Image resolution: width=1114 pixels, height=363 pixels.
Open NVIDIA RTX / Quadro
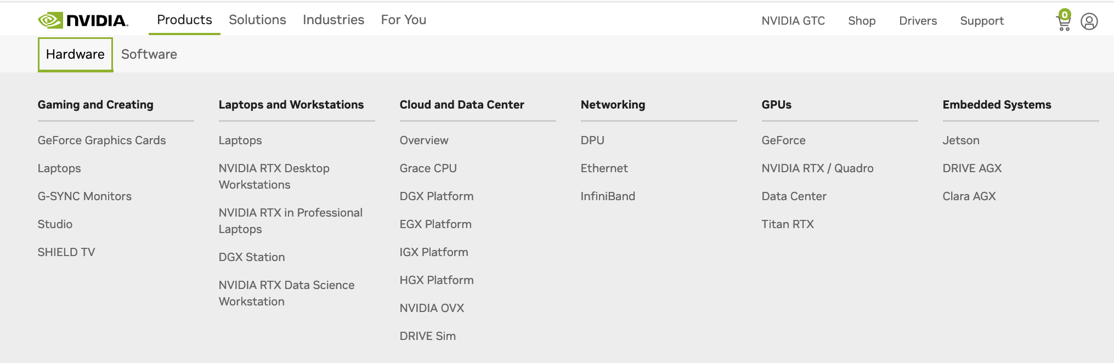click(817, 168)
